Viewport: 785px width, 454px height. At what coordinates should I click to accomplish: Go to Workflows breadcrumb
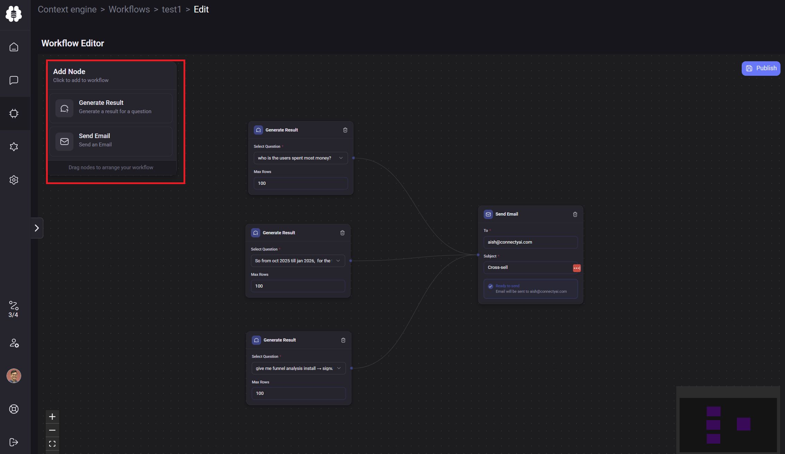point(129,9)
